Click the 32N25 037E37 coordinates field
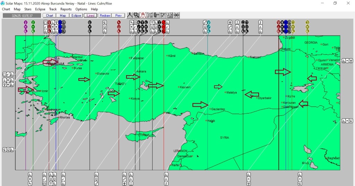The image size is (355, 186). click(21, 16)
